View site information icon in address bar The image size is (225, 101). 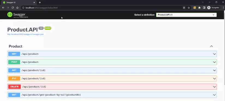point(23,8)
